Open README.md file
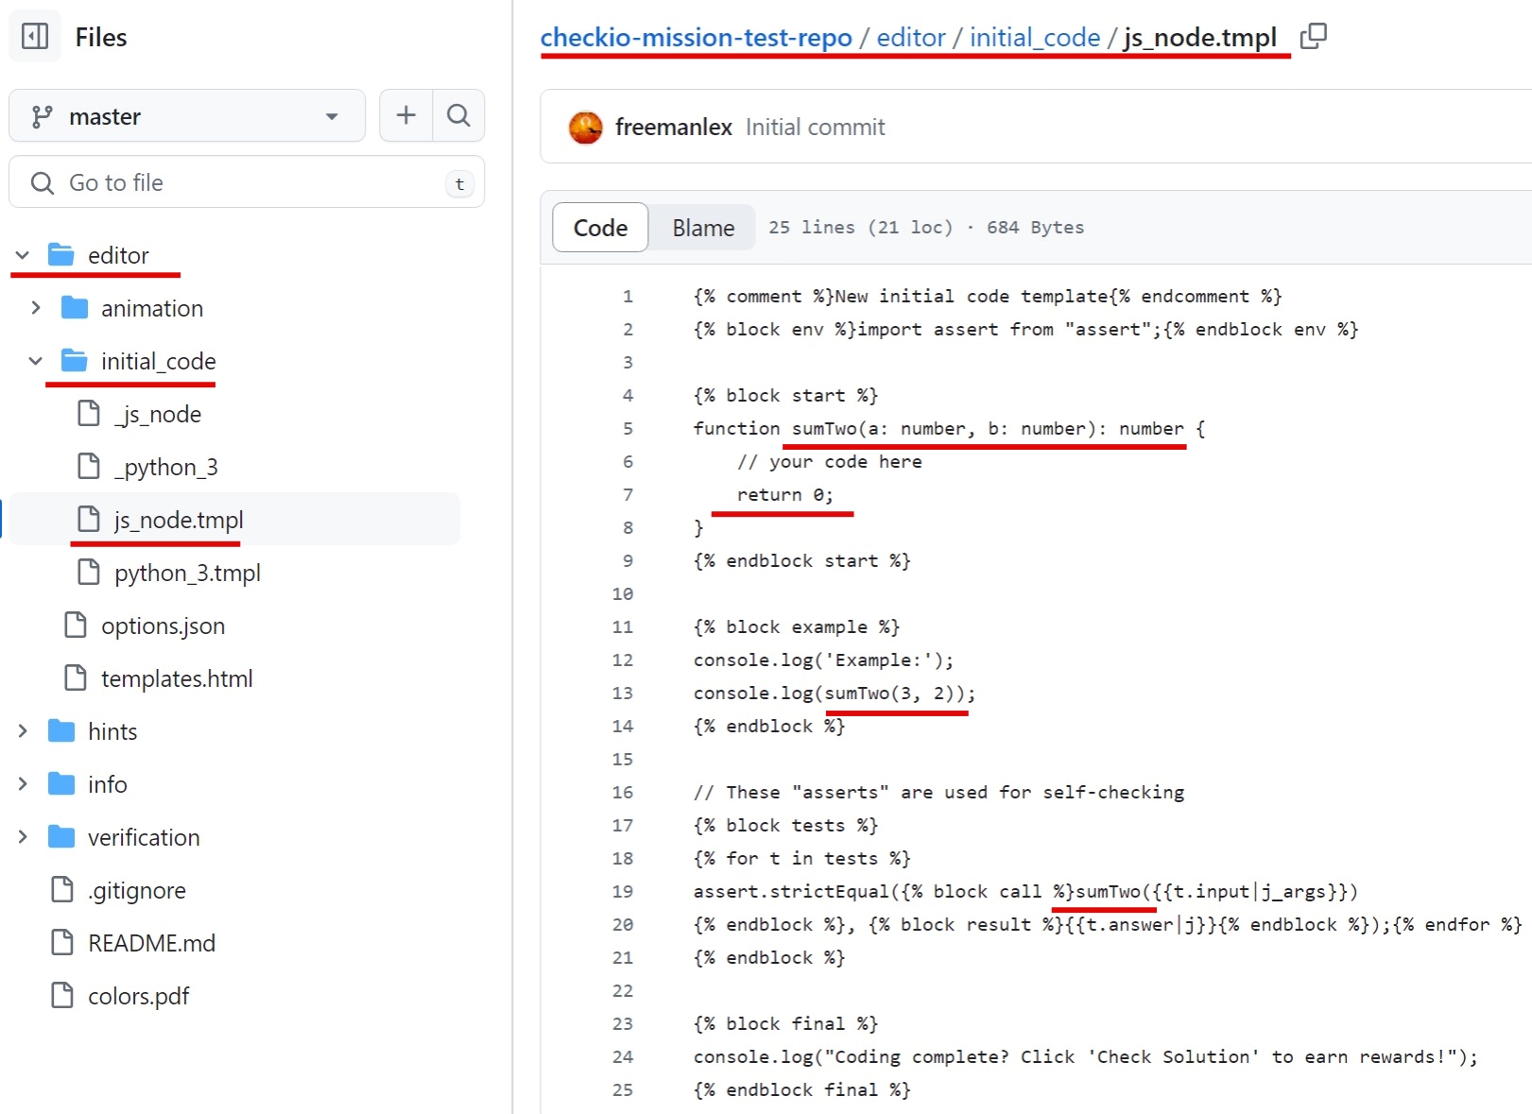Image resolution: width=1532 pixels, height=1114 pixels. [151, 943]
